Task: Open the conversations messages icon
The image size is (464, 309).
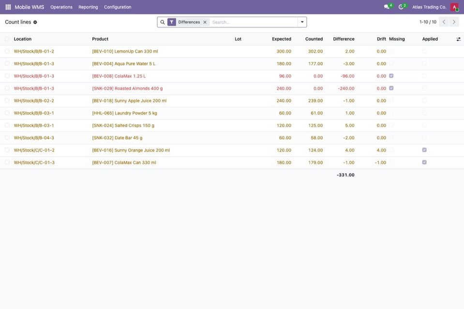Action: [x=387, y=7]
